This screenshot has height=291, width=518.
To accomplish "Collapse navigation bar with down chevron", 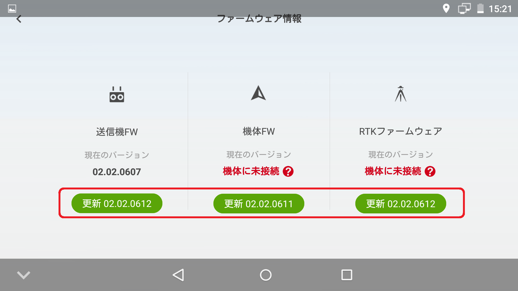I will coord(23,275).
